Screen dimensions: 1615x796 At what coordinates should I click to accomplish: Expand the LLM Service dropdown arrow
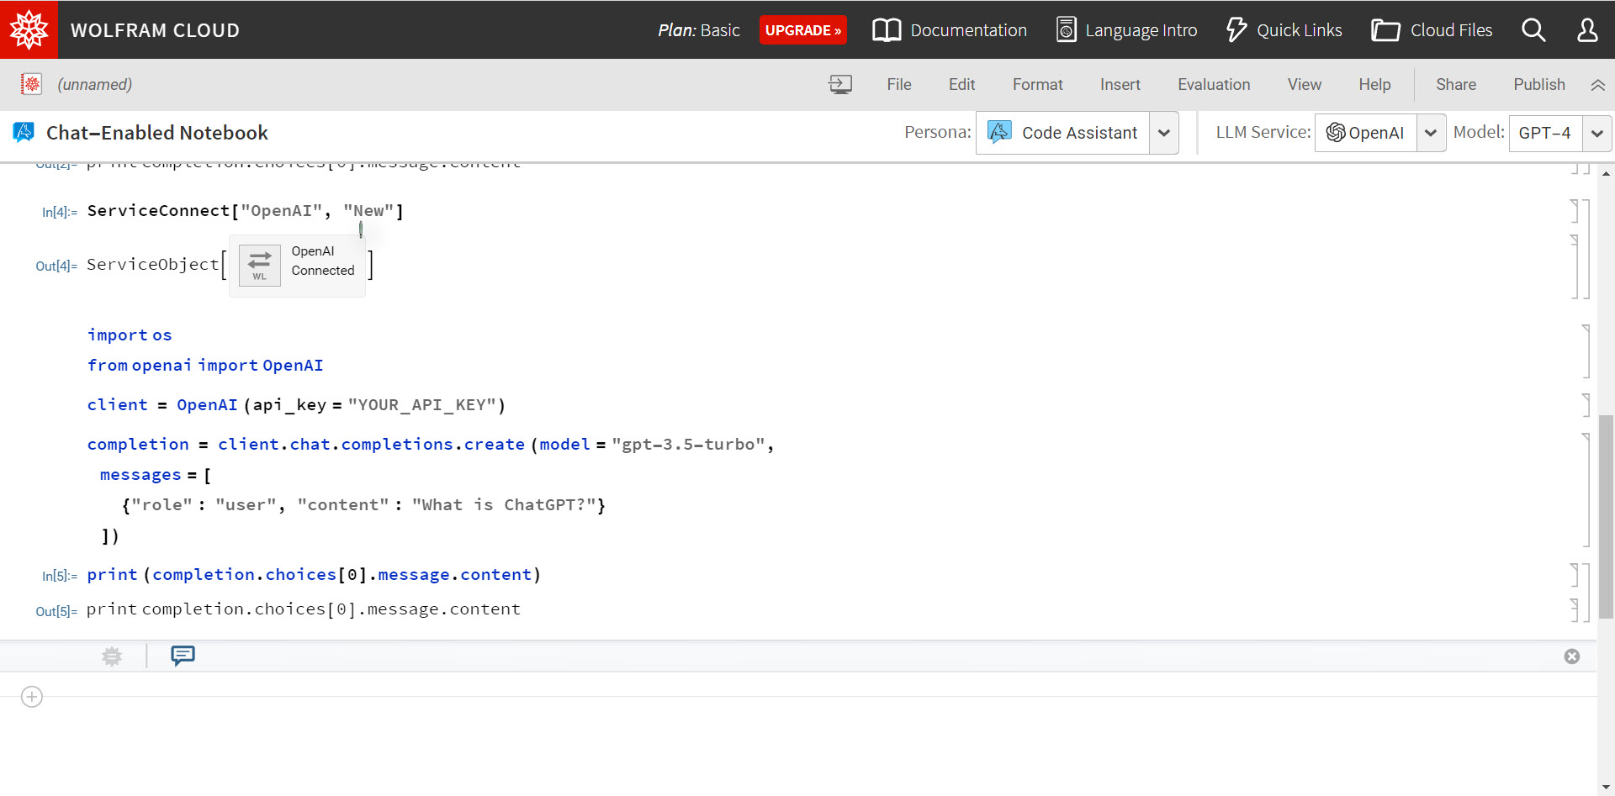click(x=1430, y=133)
